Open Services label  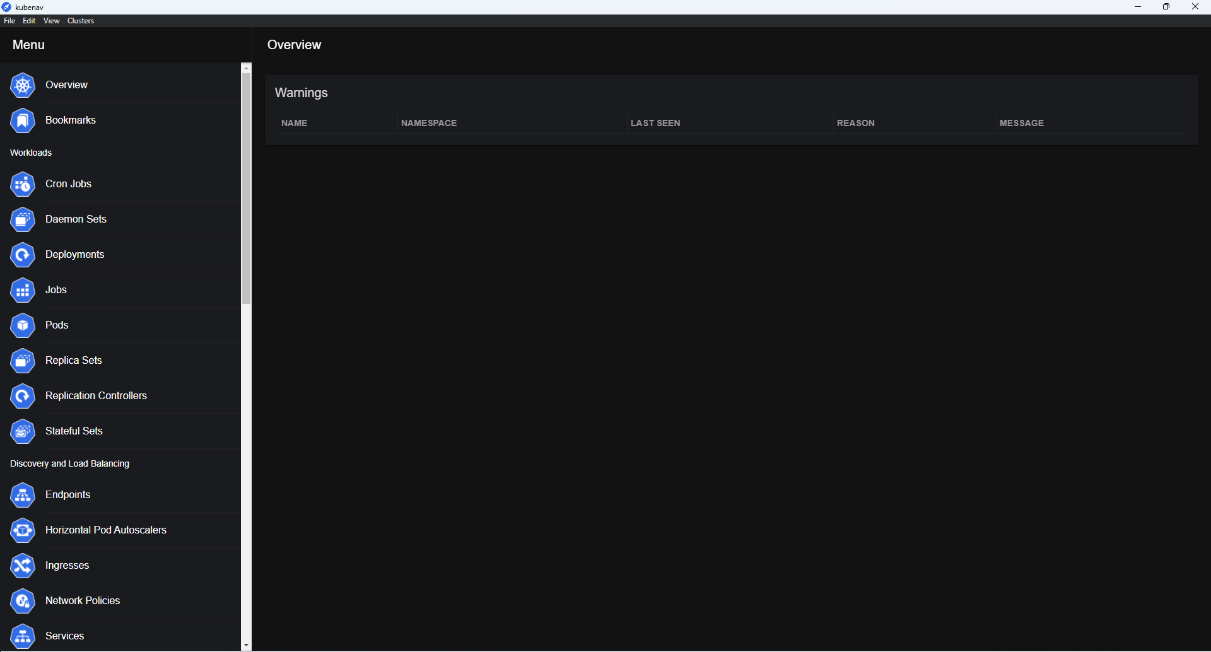pos(64,636)
